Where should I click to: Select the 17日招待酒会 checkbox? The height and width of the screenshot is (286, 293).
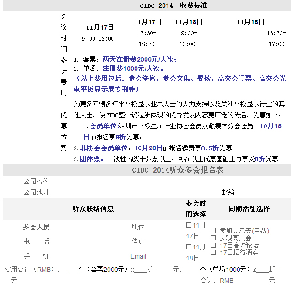tap(213, 252)
